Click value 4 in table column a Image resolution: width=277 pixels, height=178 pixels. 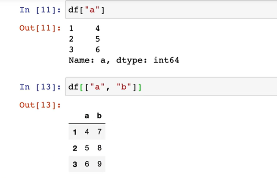point(87,132)
